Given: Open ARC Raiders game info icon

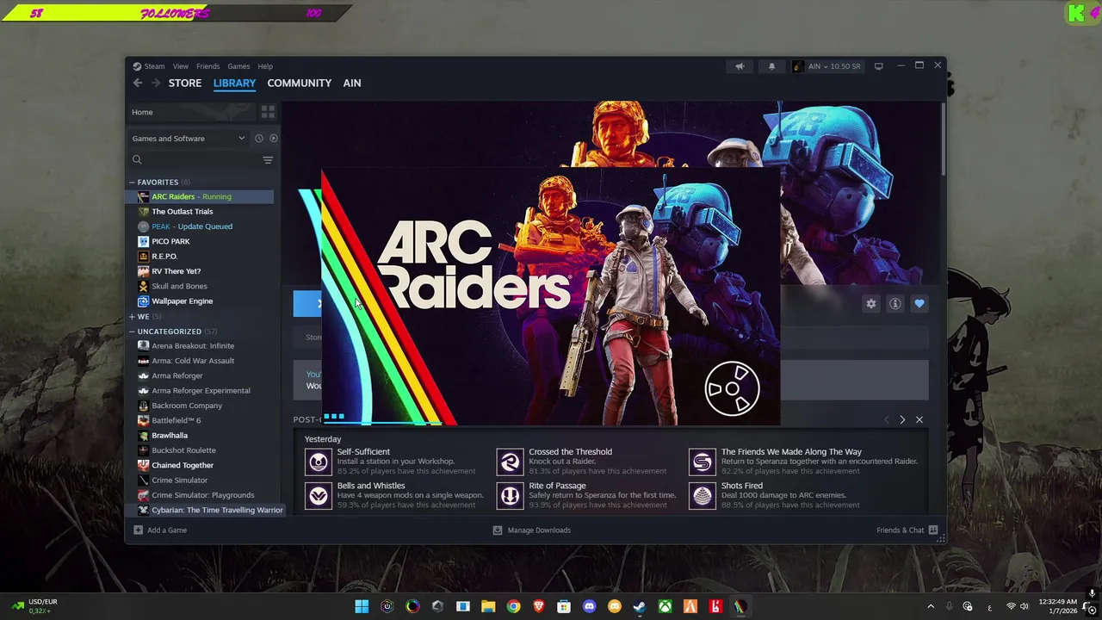Looking at the screenshot, I should click(x=895, y=304).
